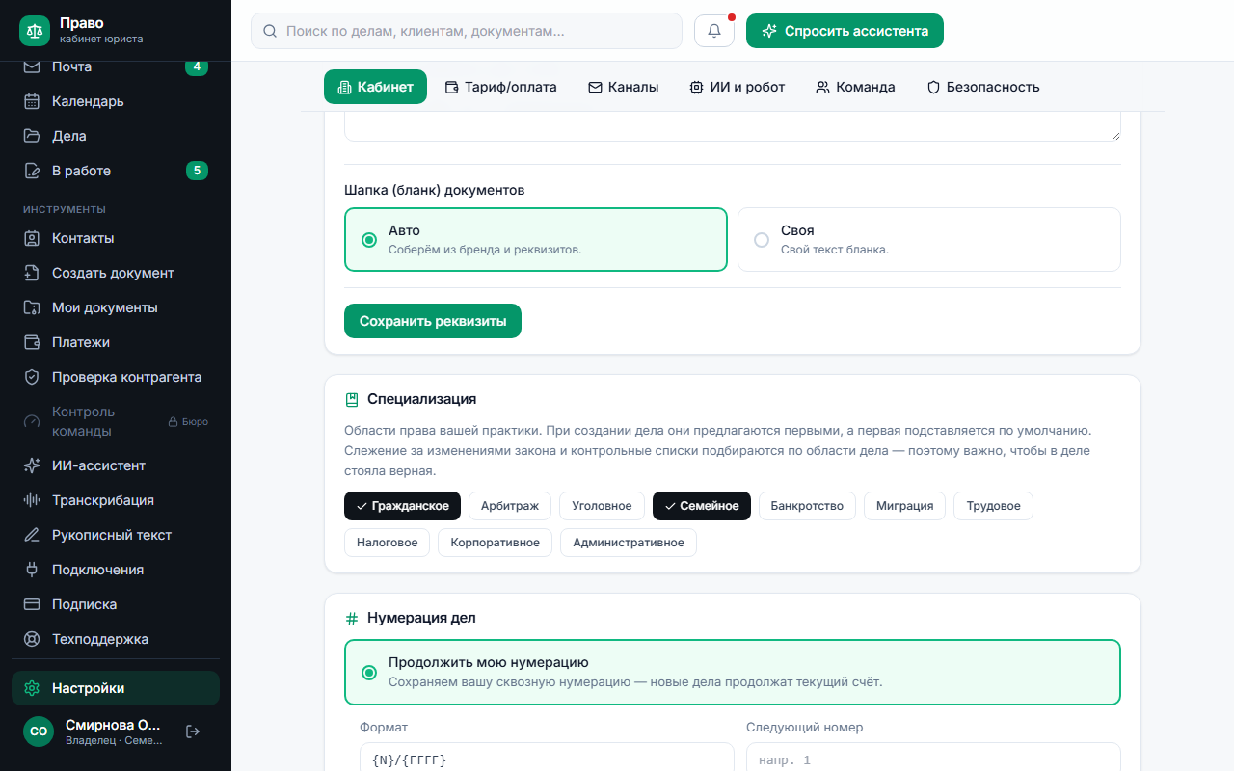
Task: Click the Подписка card icon
Action: pyautogui.click(x=32, y=604)
